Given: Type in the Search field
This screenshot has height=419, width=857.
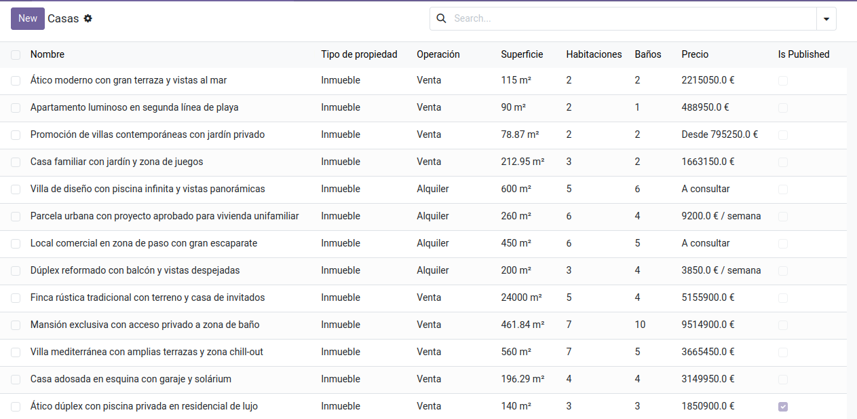Looking at the screenshot, I should [631, 18].
